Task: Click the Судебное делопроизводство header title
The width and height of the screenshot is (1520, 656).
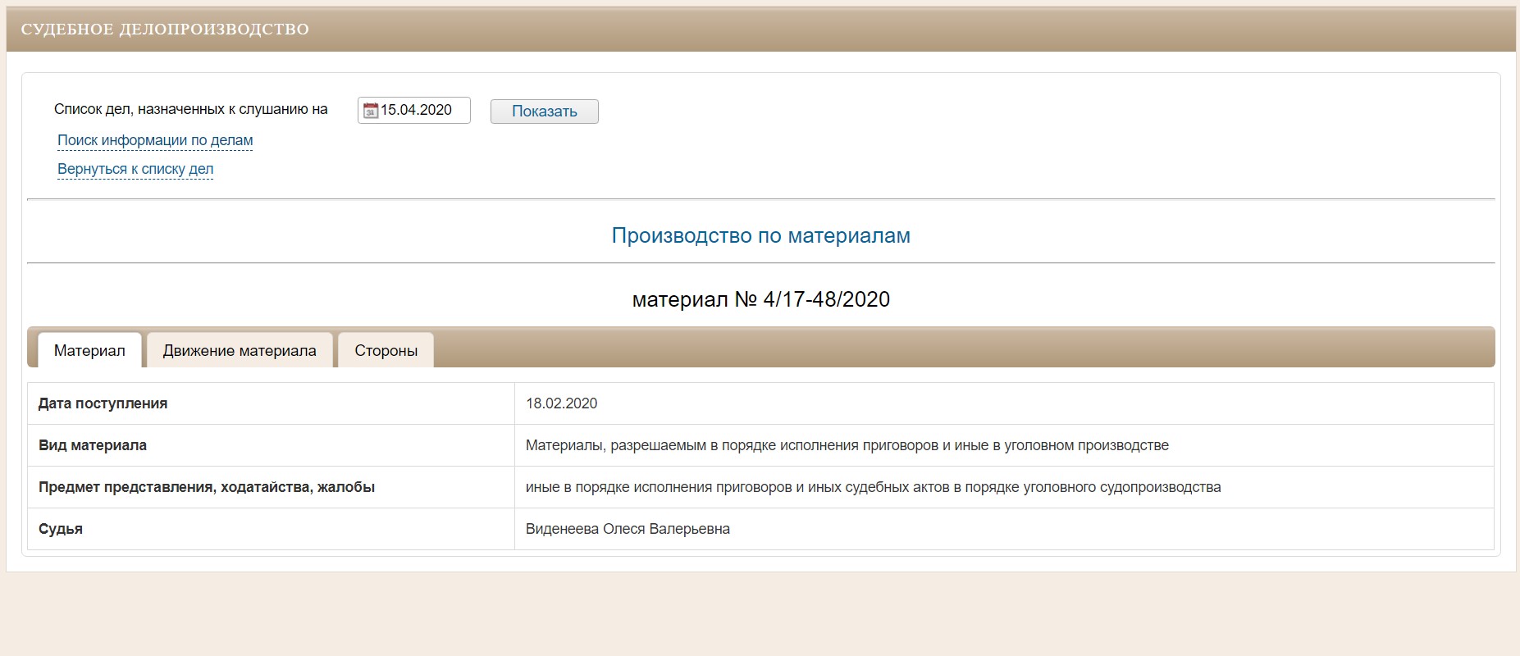Action: 165,30
